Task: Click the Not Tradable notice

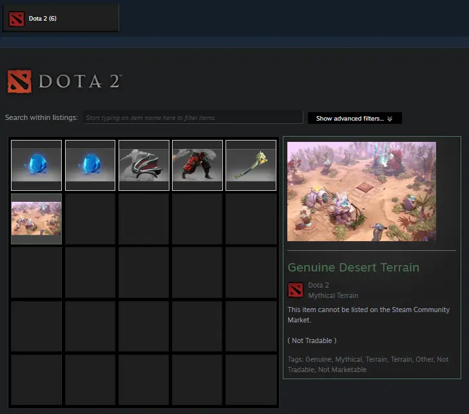Action: (x=312, y=340)
